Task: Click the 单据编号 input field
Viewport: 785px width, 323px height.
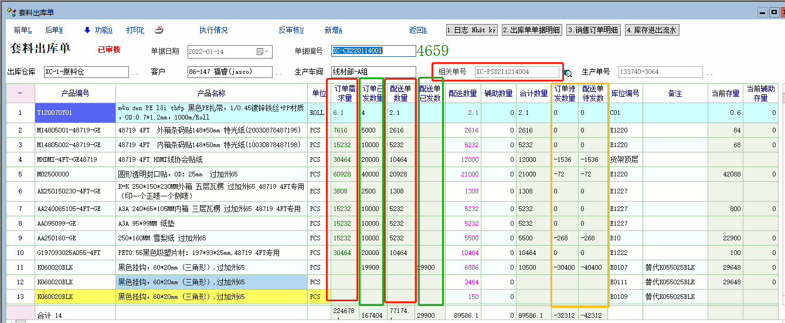Action: point(373,51)
